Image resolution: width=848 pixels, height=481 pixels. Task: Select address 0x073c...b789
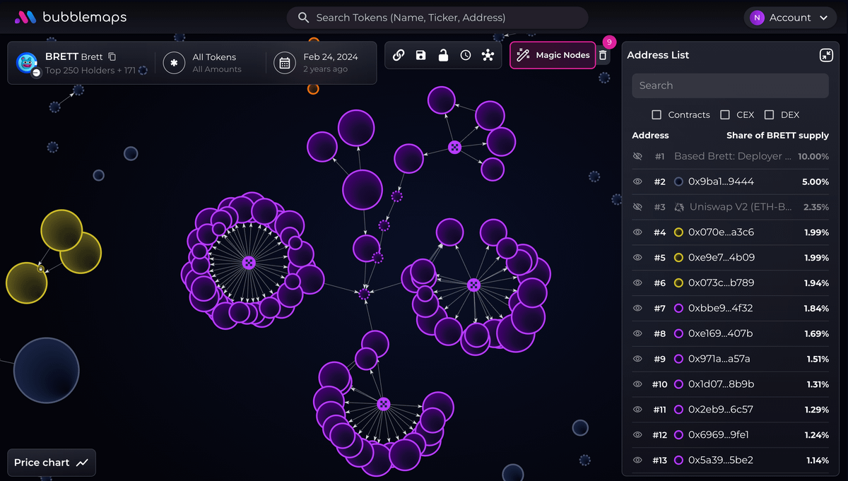point(721,283)
